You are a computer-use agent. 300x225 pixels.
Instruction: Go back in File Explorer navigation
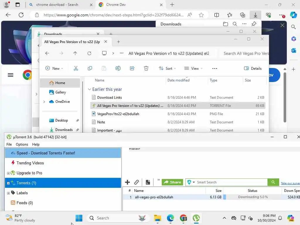tap(47, 53)
